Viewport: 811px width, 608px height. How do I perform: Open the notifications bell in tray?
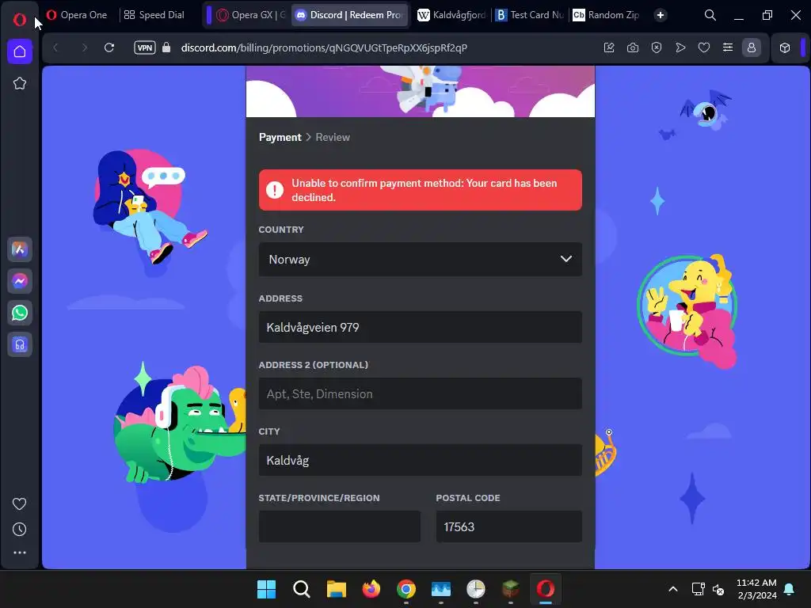point(790,589)
